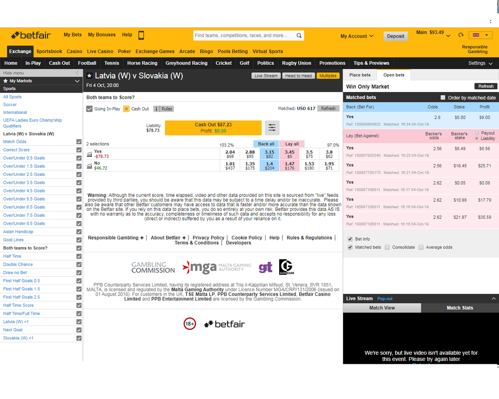Expand the Main balance dropdown arrow
The width and height of the screenshot is (499, 399).
(x=448, y=36)
